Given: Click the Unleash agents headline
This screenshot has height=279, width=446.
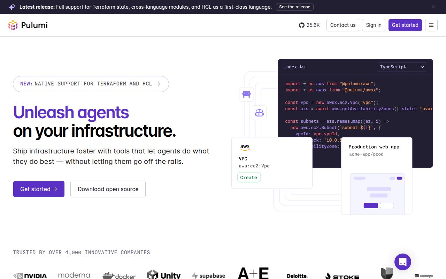Looking at the screenshot, I should [x=71, y=112].
